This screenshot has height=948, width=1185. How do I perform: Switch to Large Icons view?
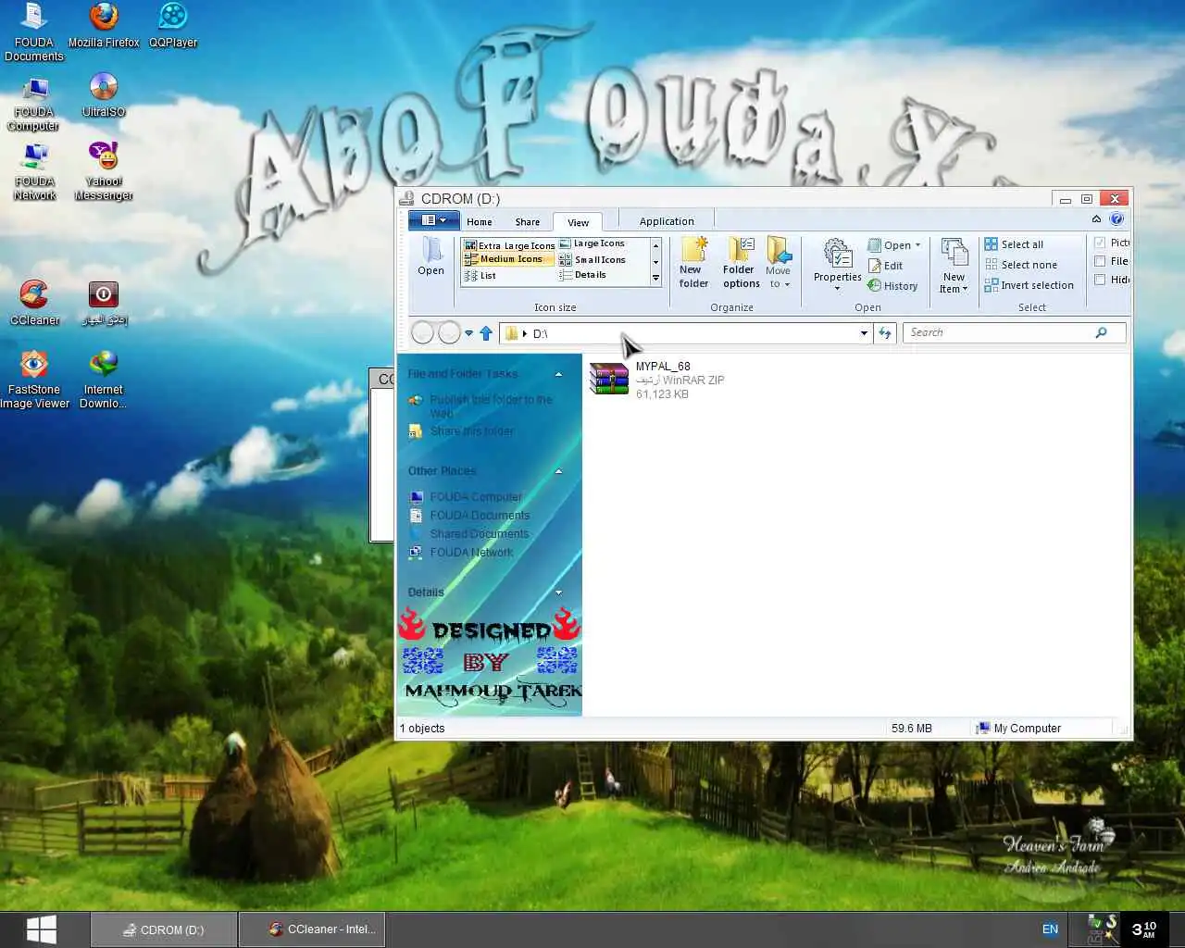[x=592, y=243]
